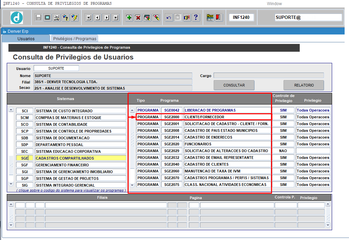
Task: Click the Execute Query (flashlight with lightning) icon
Action: tap(75, 17)
